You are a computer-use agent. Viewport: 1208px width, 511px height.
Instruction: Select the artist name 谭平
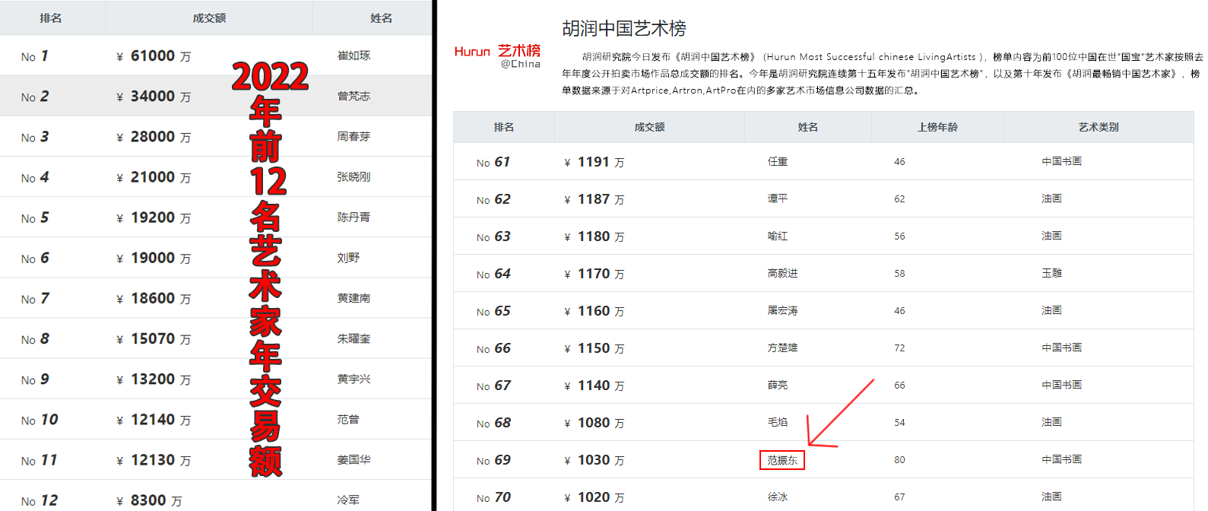(778, 198)
